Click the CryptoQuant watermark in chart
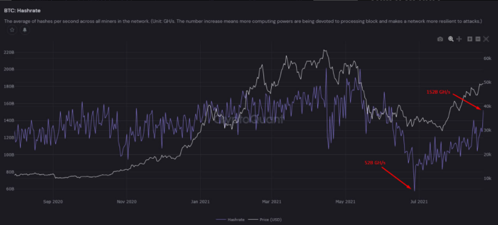This screenshot has width=498, height=225. point(249,119)
